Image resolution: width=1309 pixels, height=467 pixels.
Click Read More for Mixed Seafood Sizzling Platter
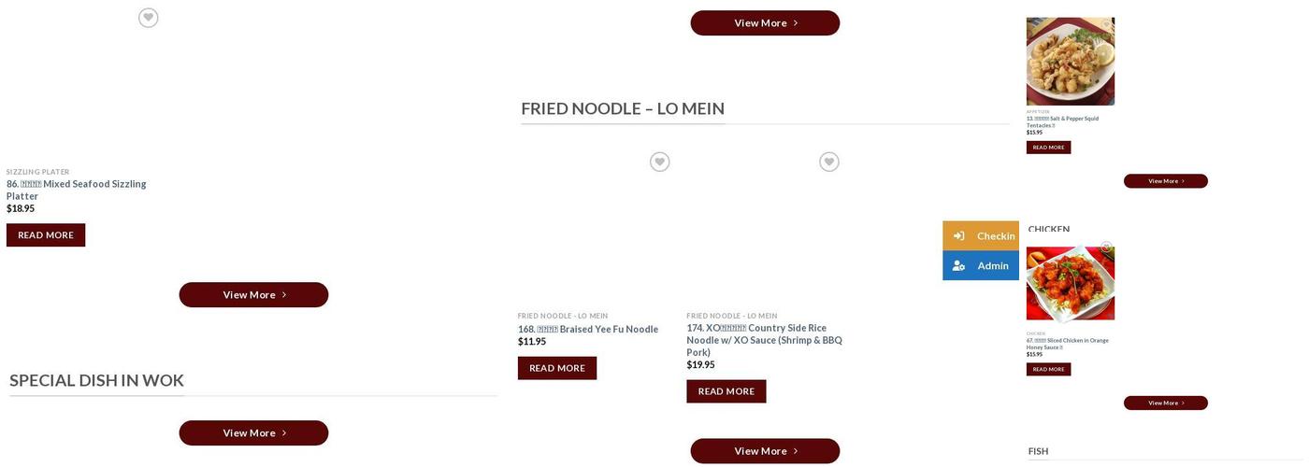(46, 235)
